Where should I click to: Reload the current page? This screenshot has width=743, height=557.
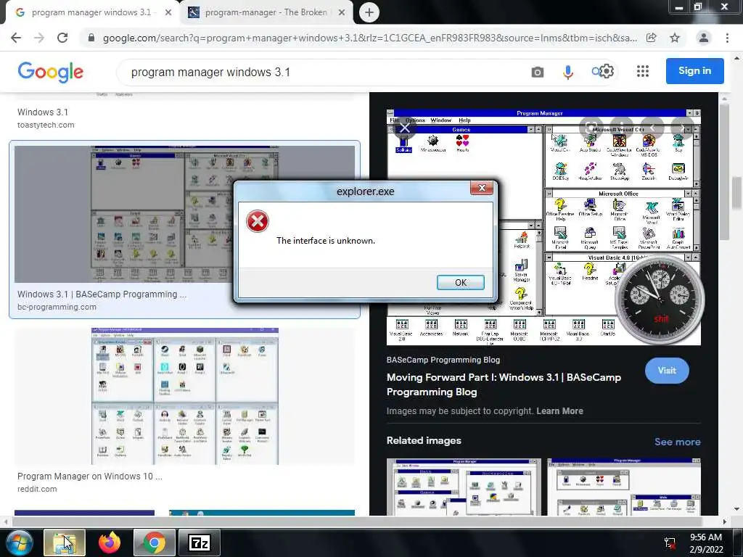point(62,38)
